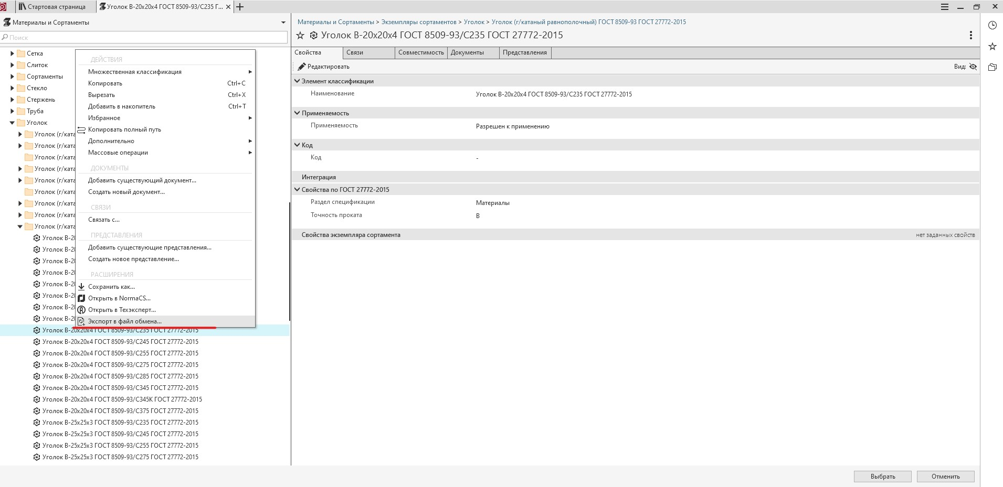
Task: Switch to the Совместимость tab
Action: click(x=421, y=52)
